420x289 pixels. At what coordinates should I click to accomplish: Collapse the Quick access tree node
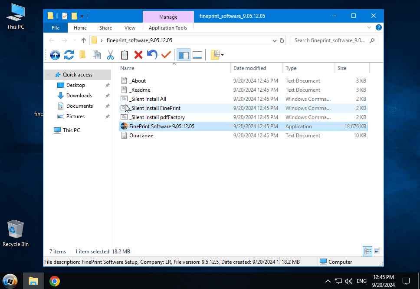48,75
